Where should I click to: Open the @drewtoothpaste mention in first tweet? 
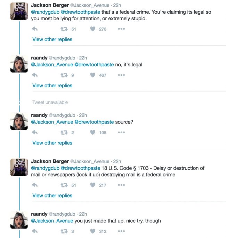coord(80,12)
